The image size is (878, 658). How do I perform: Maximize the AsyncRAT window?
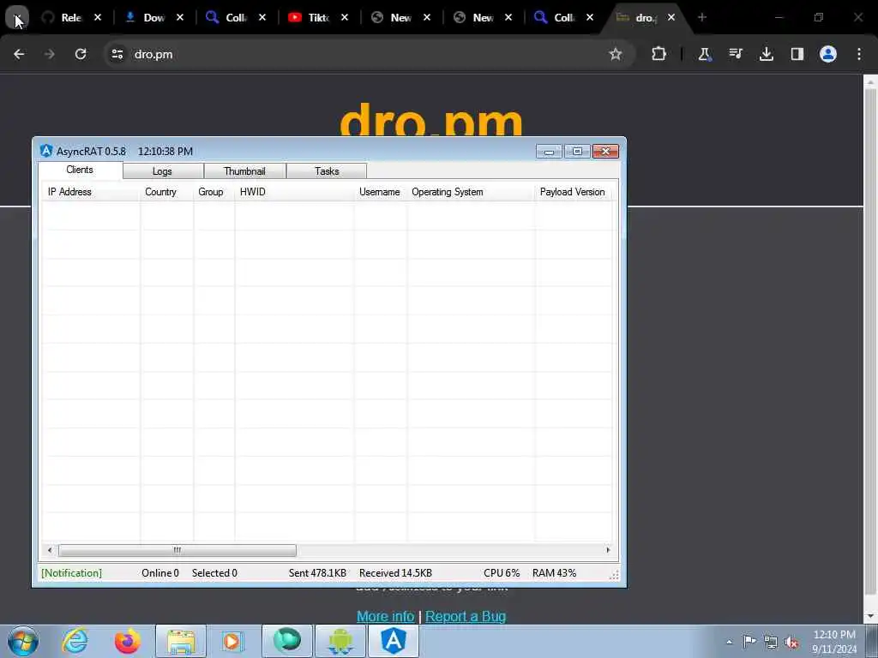pos(577,152)
